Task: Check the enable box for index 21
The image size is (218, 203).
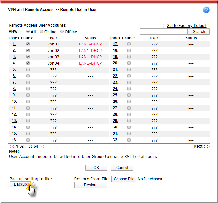Action: (x=129, y=69)
